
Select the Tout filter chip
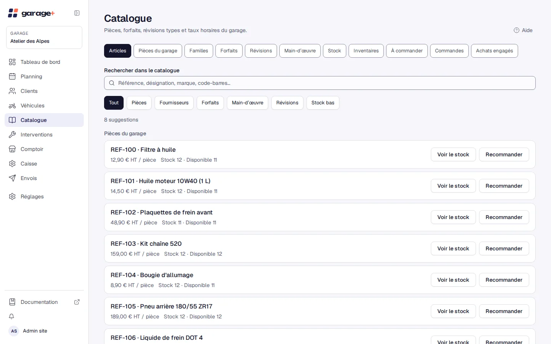(x=114, y=103)
